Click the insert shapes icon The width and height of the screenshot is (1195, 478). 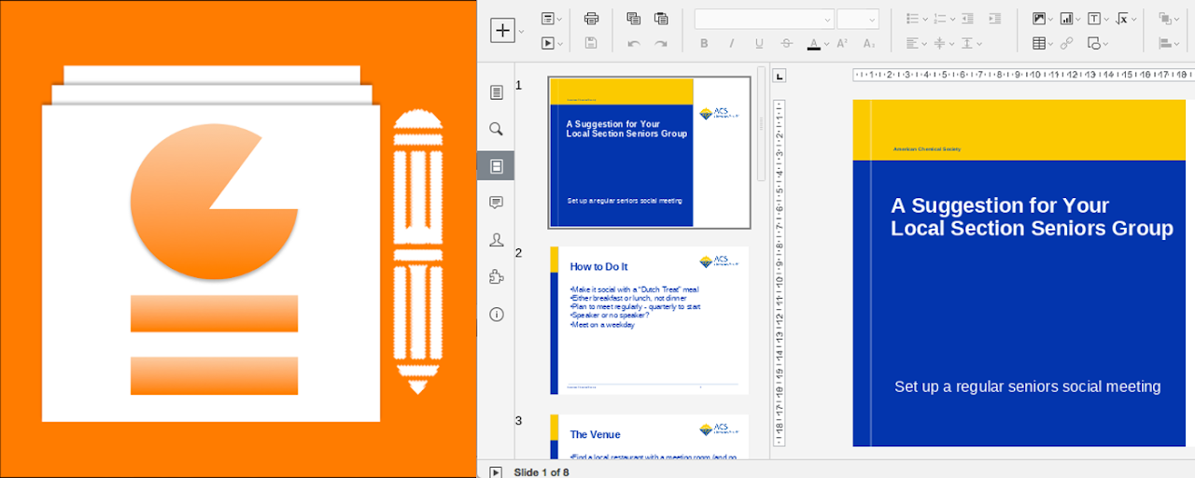[x=1093, y=43]
